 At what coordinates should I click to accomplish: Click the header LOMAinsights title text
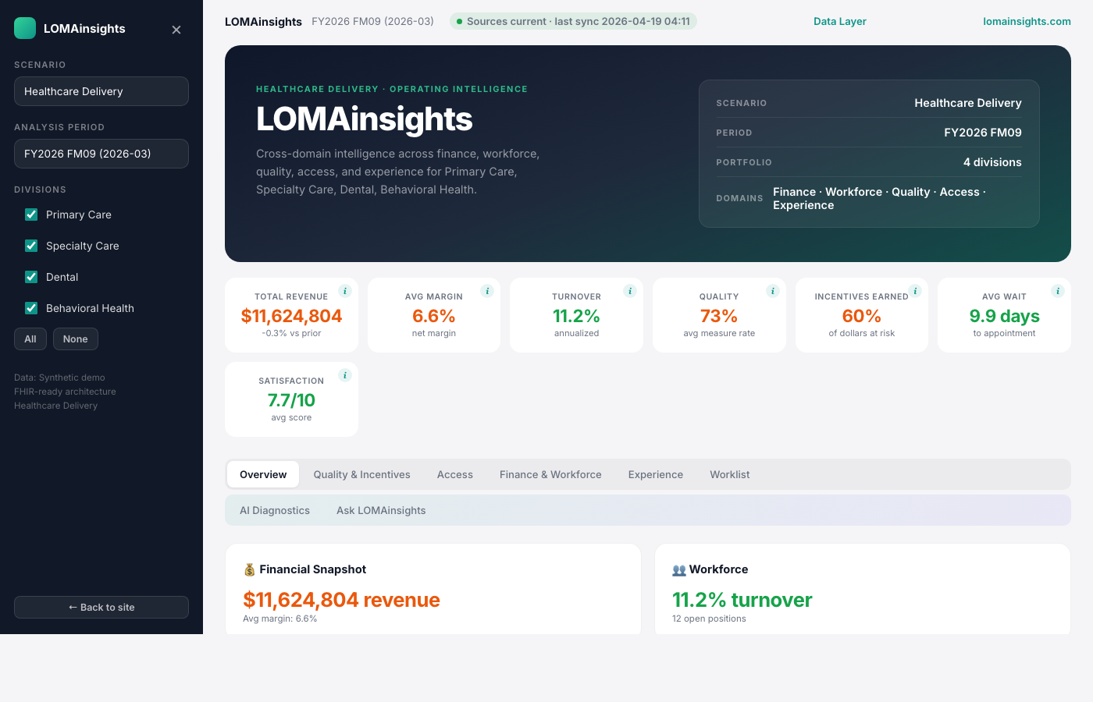pos(263,22)
